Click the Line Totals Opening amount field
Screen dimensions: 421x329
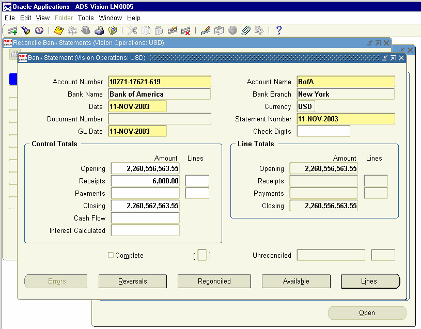click(324, 168)
